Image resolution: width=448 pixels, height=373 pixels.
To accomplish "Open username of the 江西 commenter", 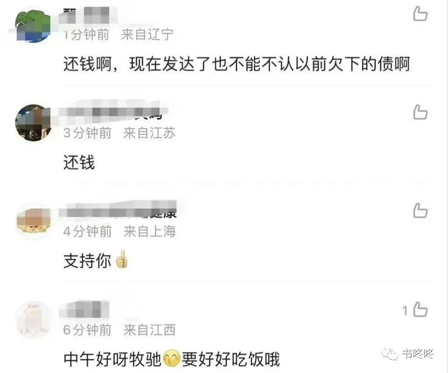I will (x=84, y=309).
